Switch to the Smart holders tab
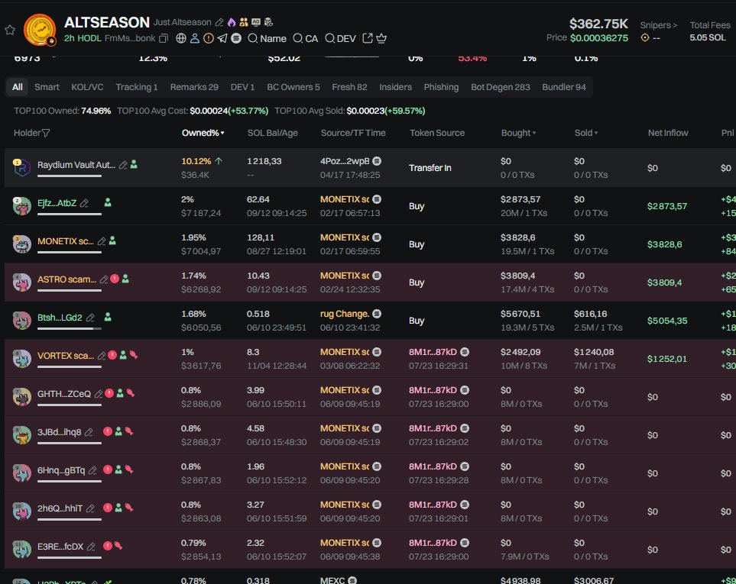The width and height of the screenshot is (736, 584). coord(47,87)
